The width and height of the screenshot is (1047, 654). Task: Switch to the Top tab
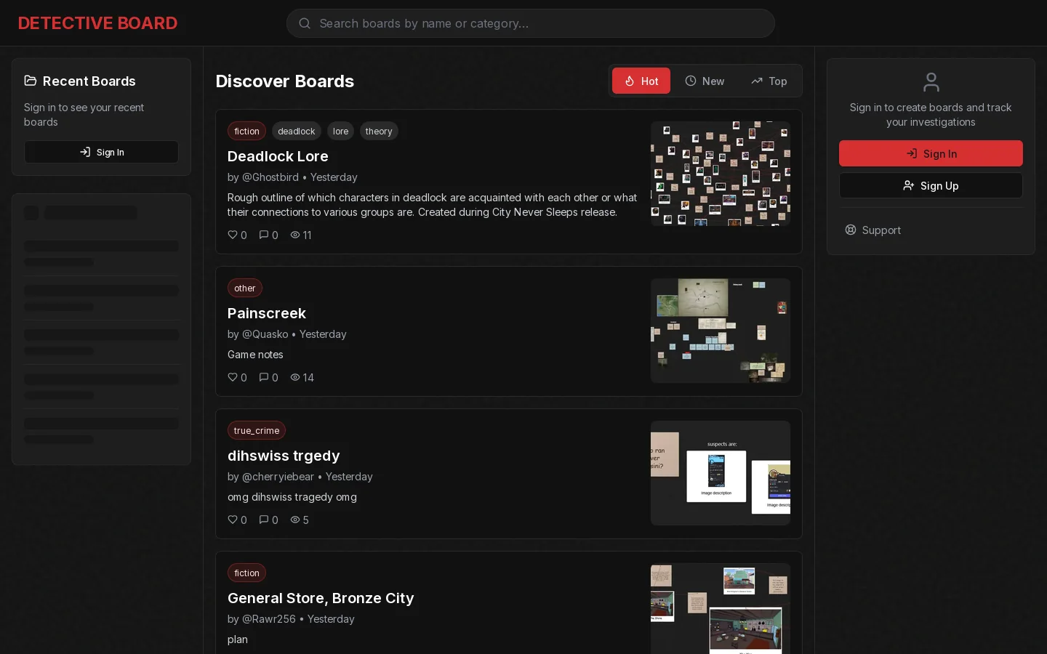tap(769, 81)
